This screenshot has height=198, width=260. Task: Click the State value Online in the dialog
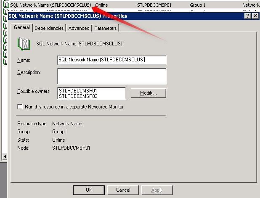(x=58, y=140)
